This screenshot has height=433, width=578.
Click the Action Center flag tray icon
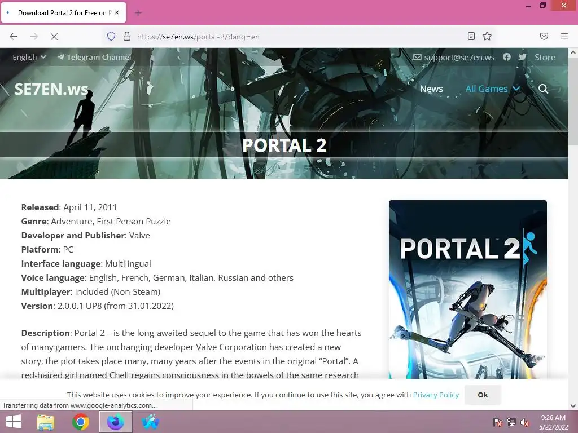(x=498, y=422)
